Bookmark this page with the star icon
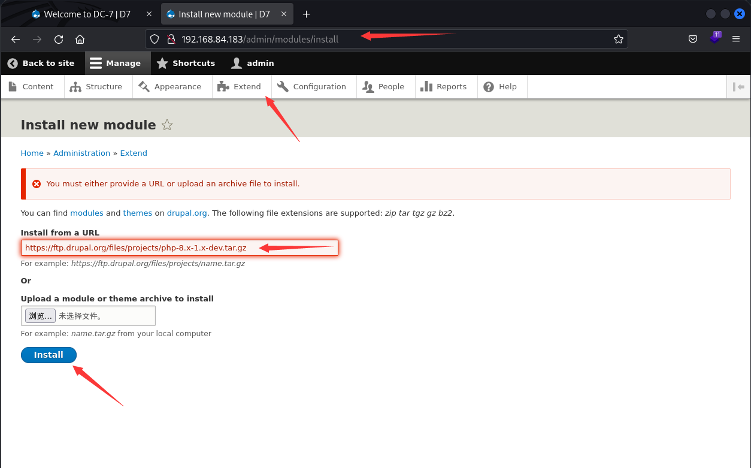The height and width of the screenshot is (468, 751). 619,39
